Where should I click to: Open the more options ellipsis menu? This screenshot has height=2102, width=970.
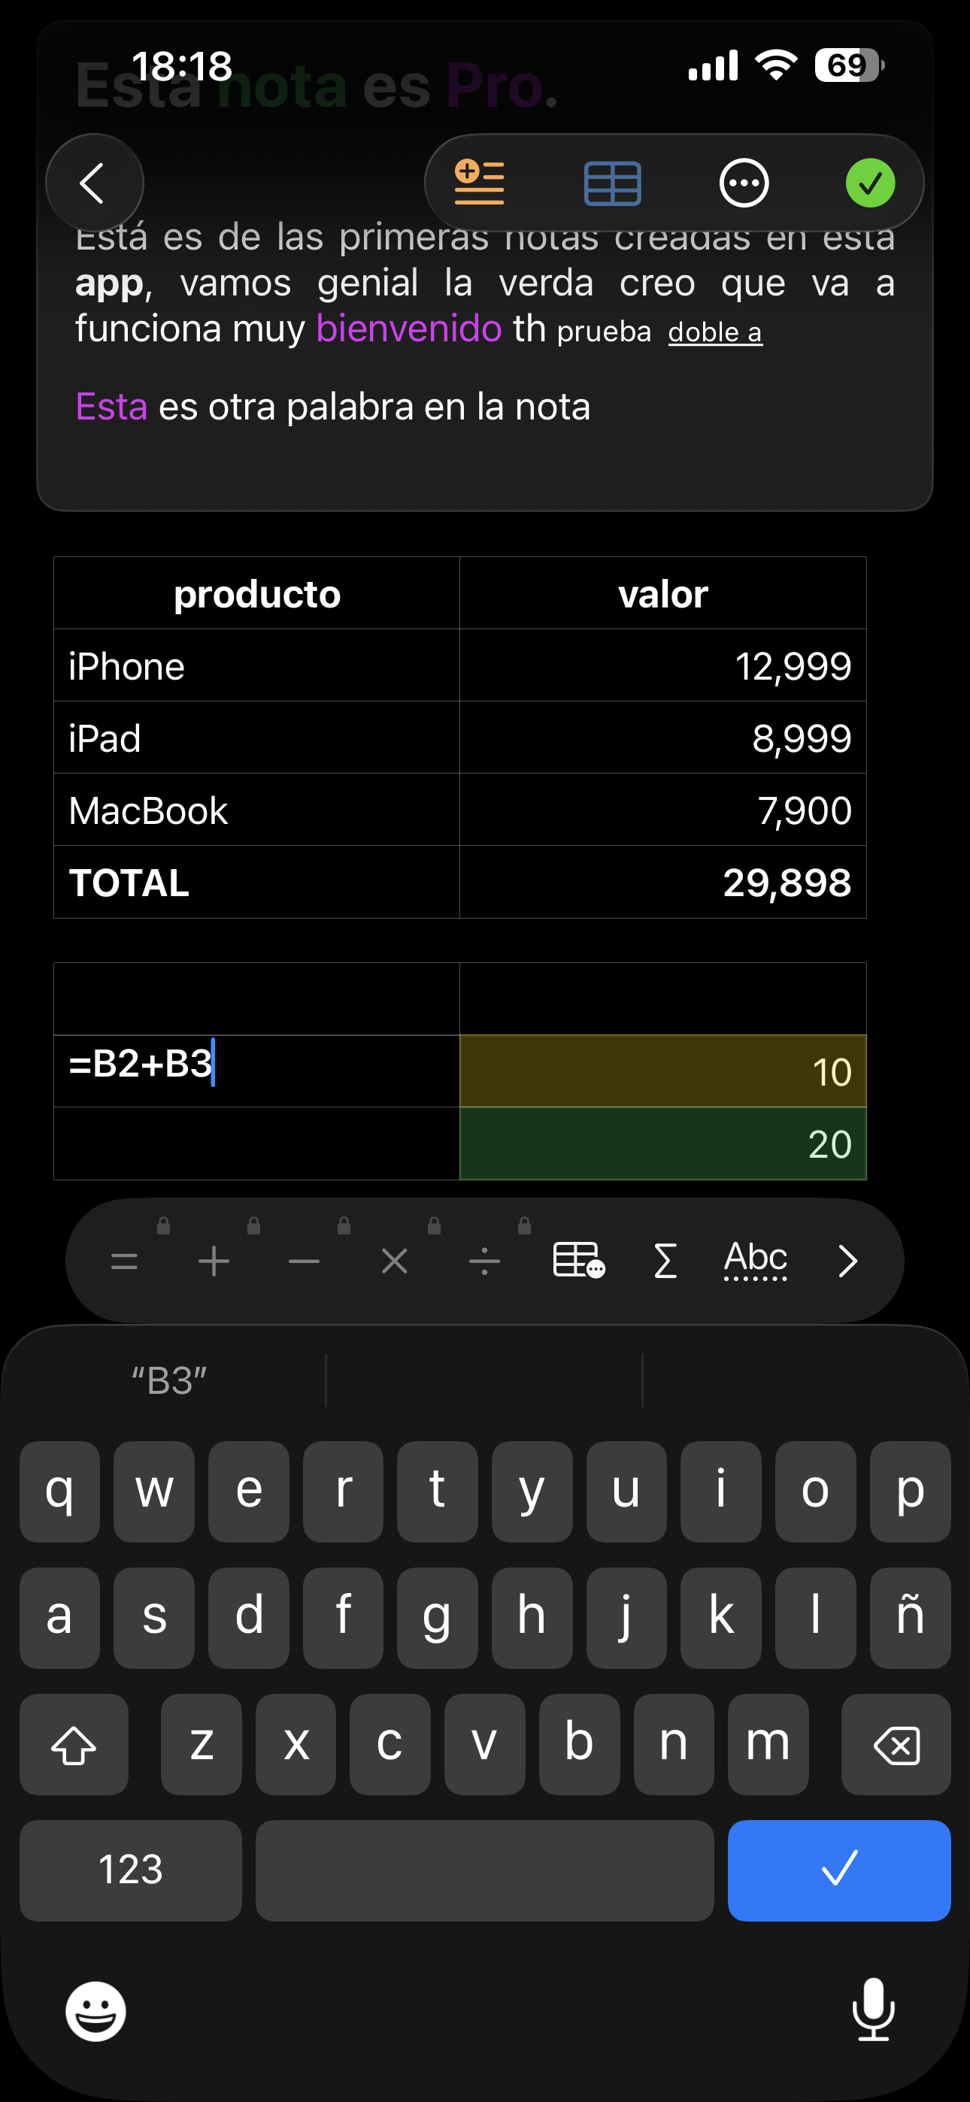743,183
